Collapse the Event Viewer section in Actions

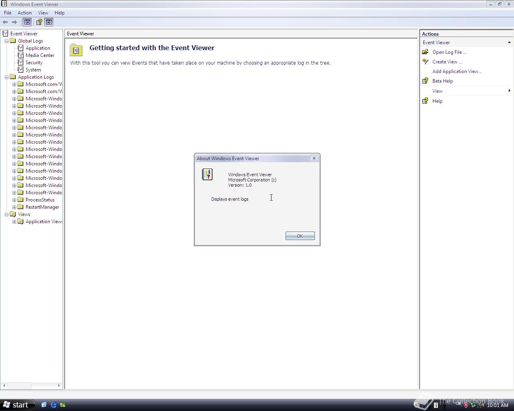509,43
